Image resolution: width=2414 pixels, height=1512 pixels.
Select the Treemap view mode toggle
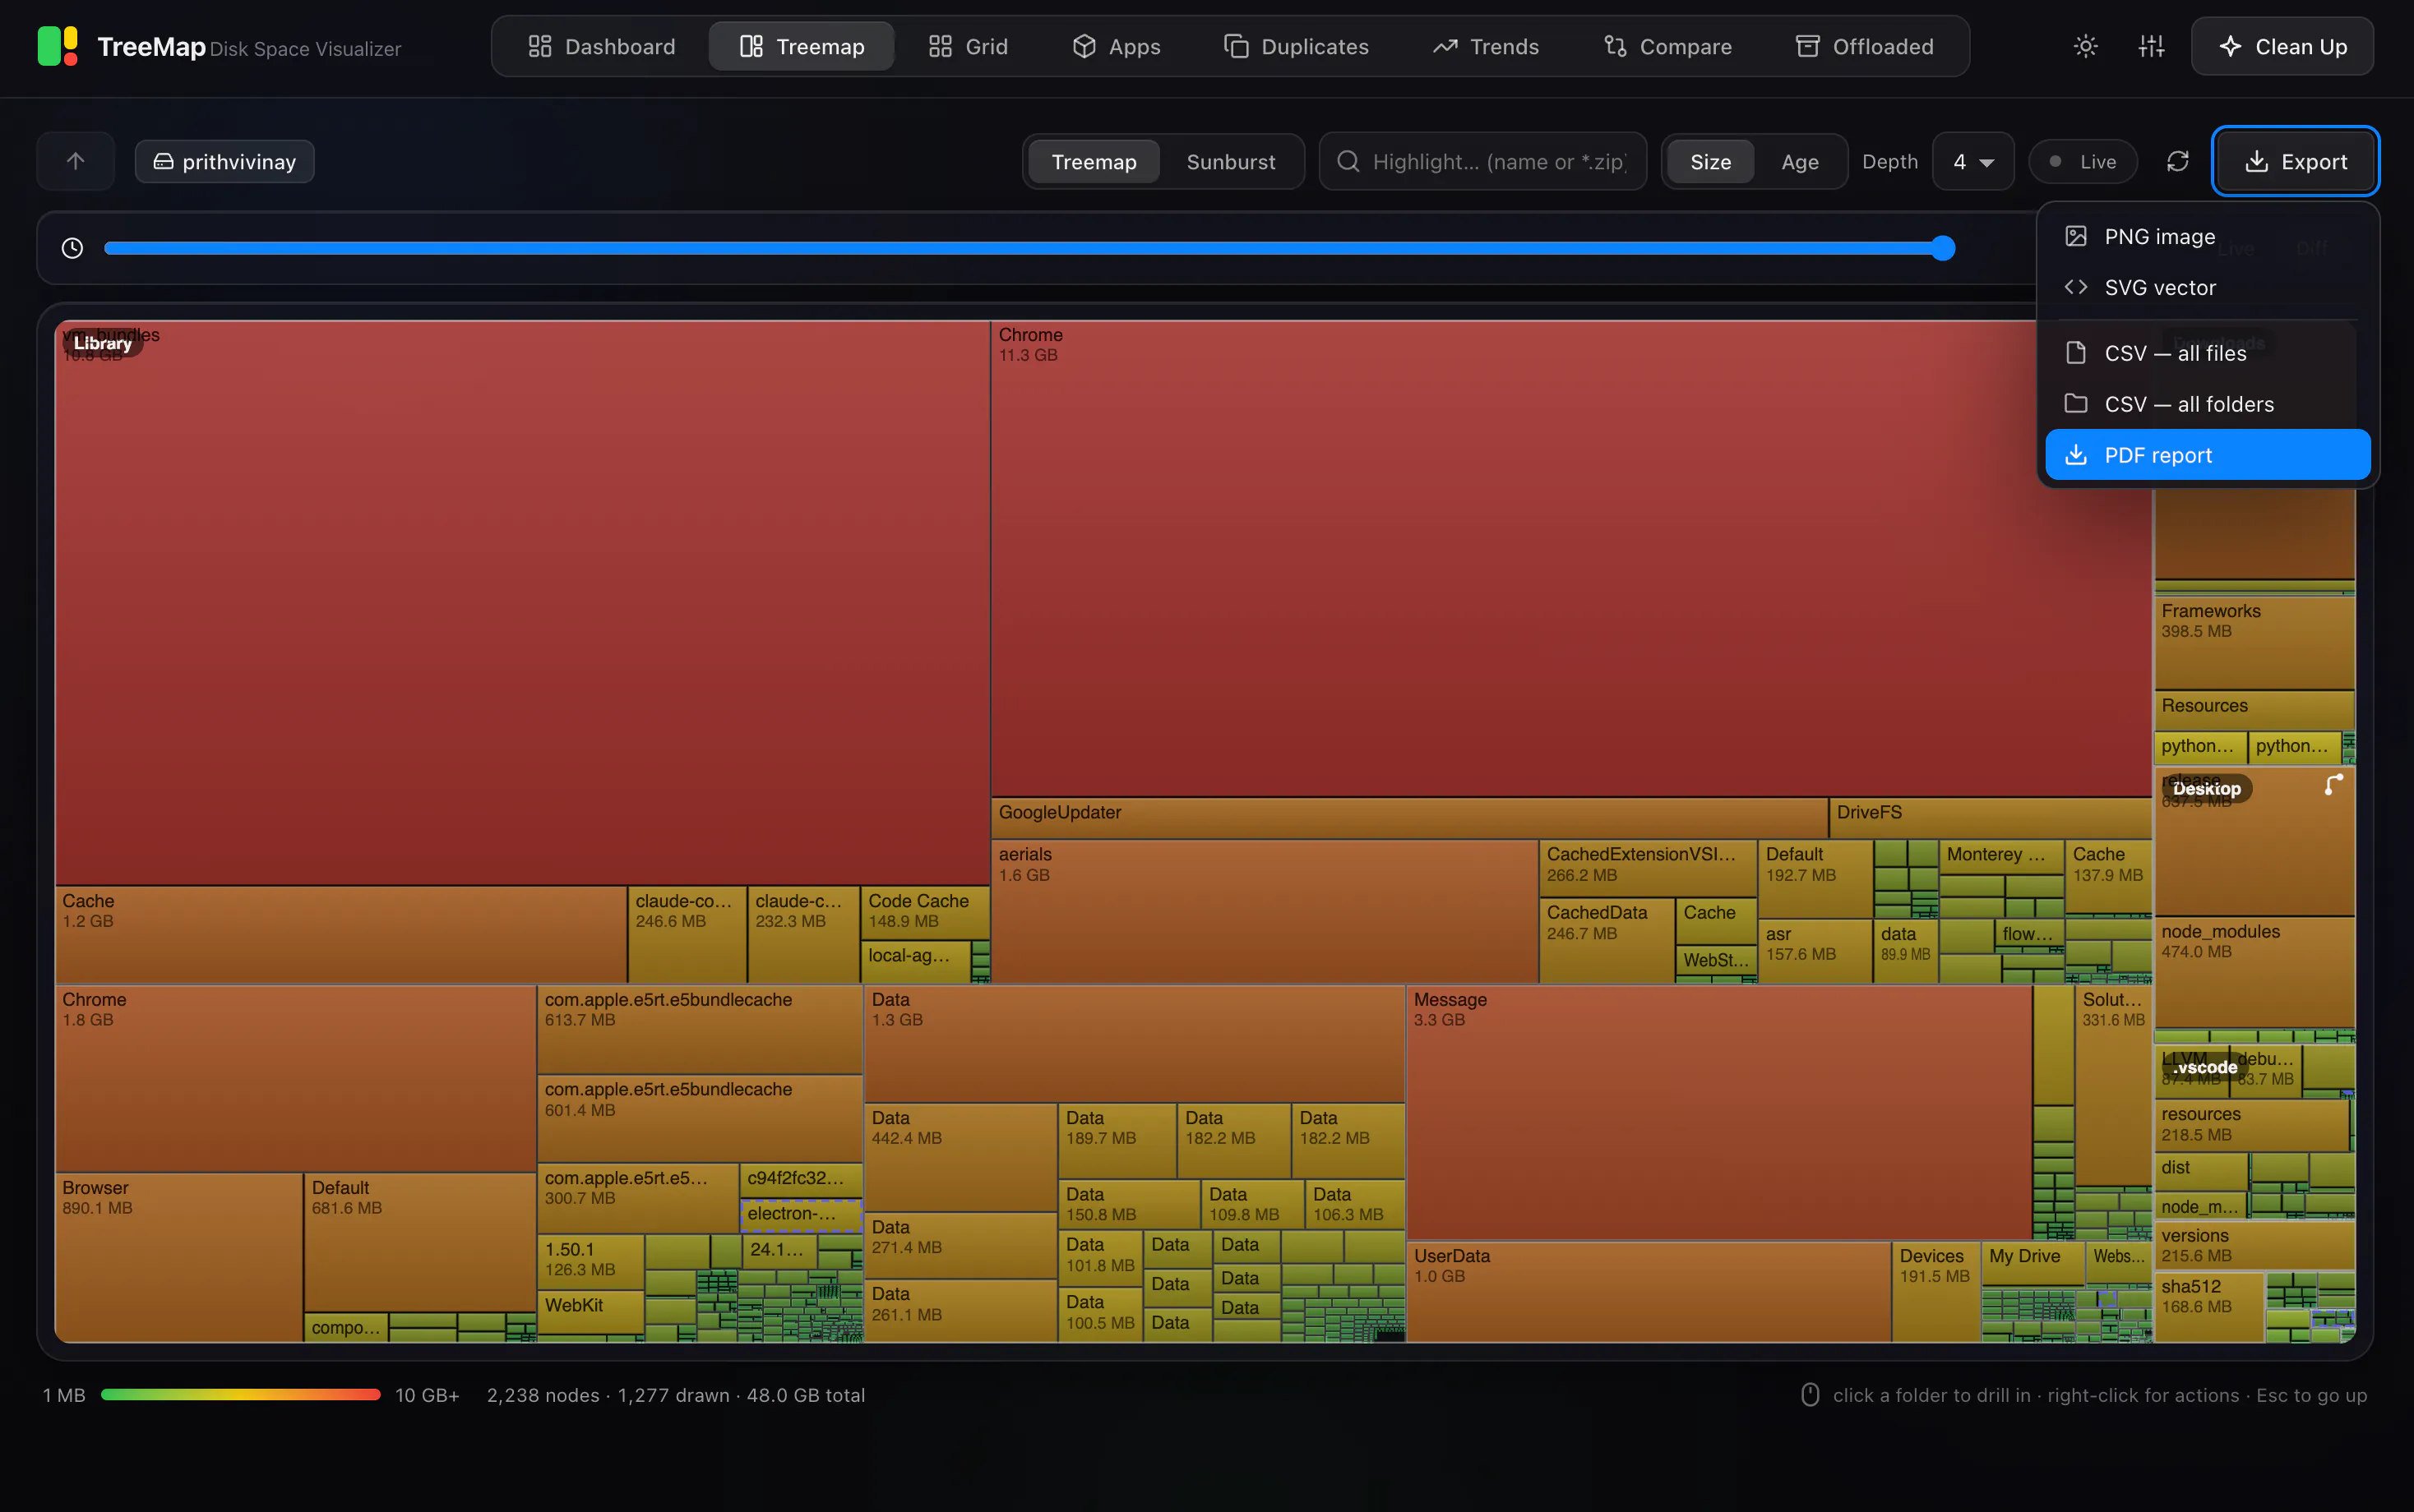pos(1094,161)
